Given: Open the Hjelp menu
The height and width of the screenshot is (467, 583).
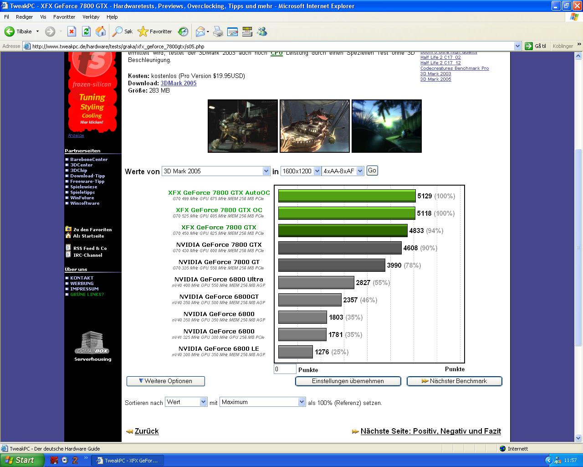Looking at the screenshot, I should click(112, 17).
